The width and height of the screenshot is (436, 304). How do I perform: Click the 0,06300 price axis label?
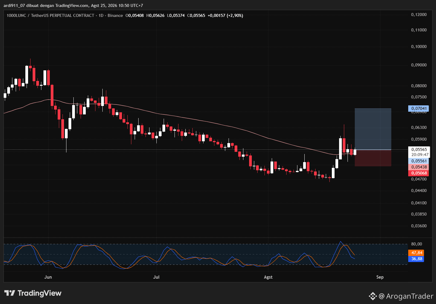click(x=419, y=127)
